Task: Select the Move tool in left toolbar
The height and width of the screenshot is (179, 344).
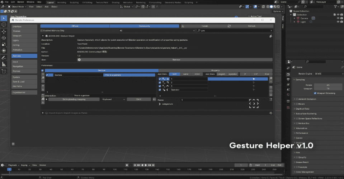Action: click(x=4, y=31)
